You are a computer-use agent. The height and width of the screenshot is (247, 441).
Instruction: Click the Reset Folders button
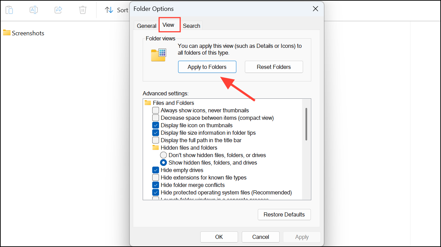click(x=274, y=67)
